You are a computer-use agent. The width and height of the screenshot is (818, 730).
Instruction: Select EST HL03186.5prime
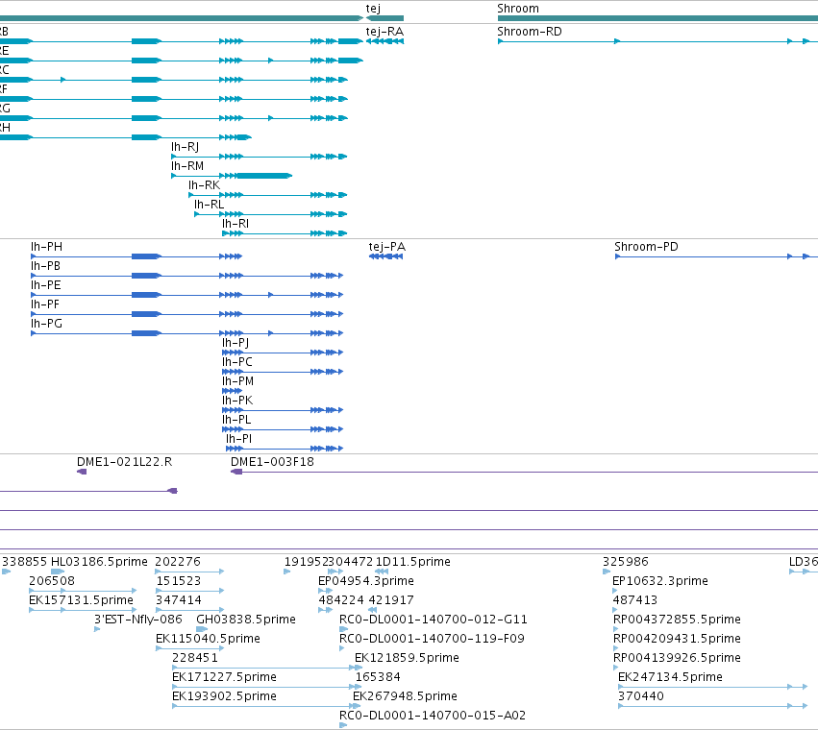point(99,562)
